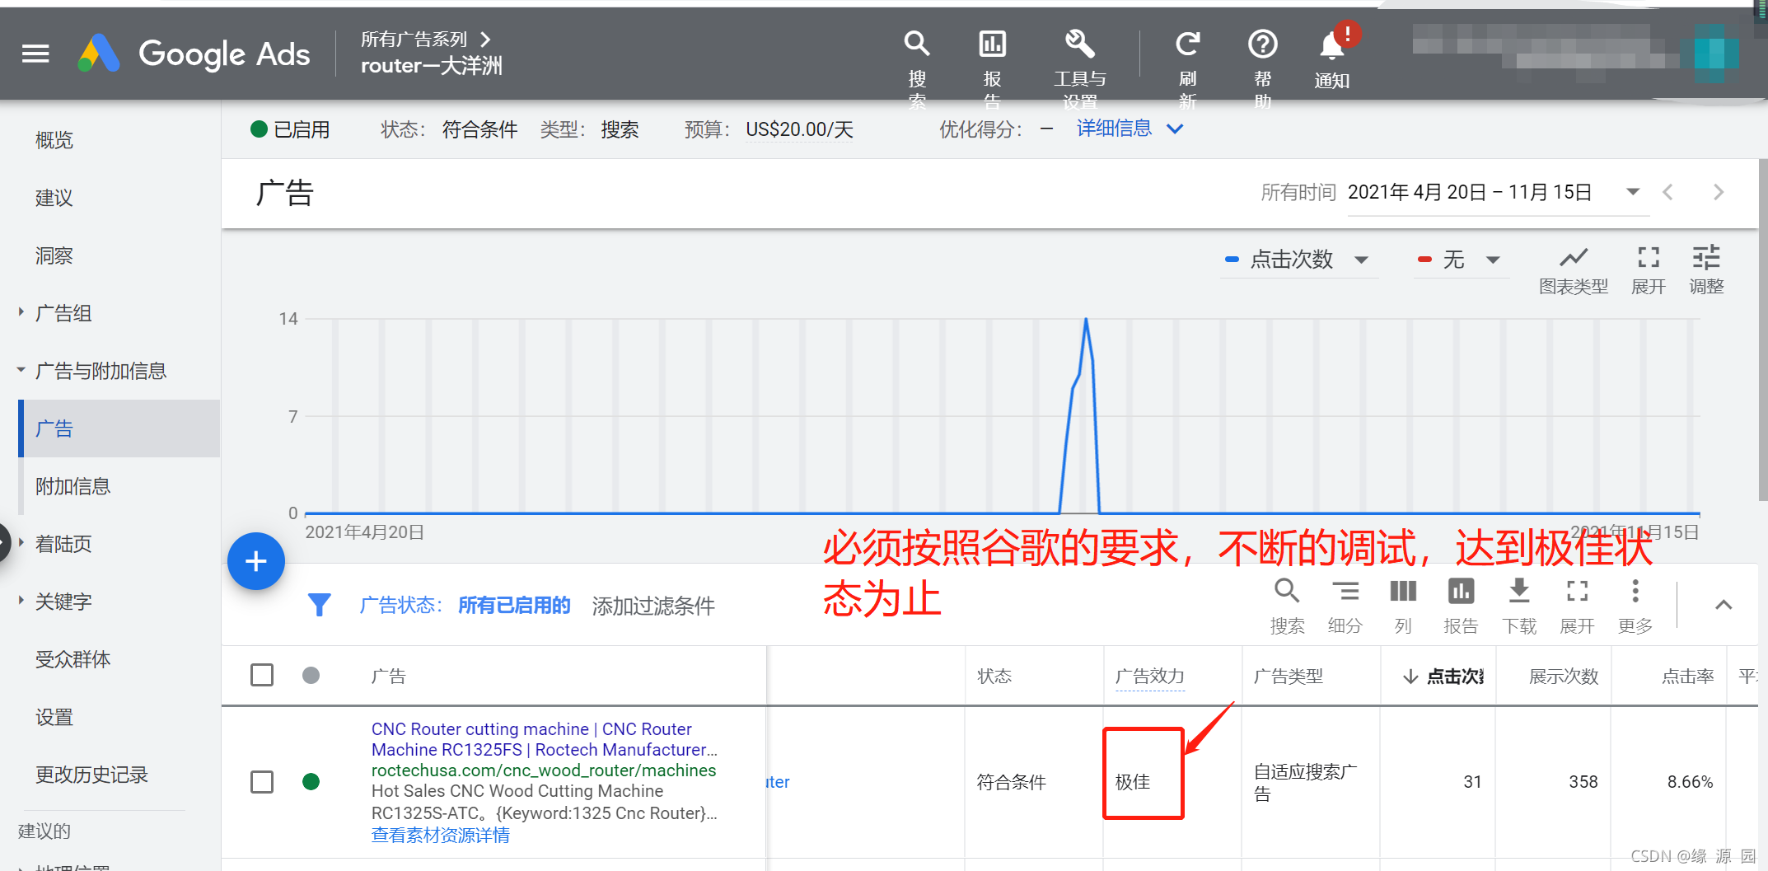Click the Impressions (展示次数) column header
The width and height of the screenshot is (1768, 871).
(x=1564, y=677)
